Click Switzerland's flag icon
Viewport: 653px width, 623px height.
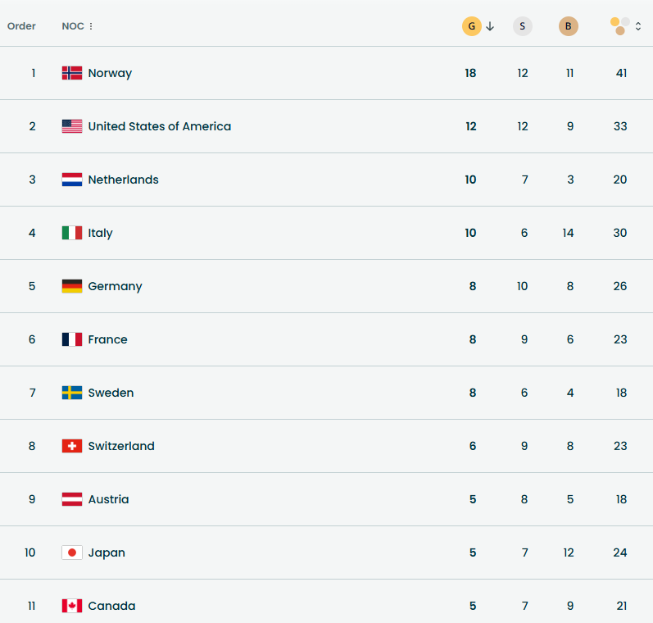(72, 446)
